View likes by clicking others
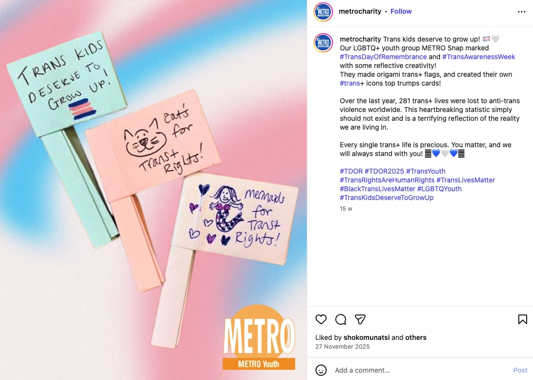Viewport: 533px width, 380px height. point(416,337)
